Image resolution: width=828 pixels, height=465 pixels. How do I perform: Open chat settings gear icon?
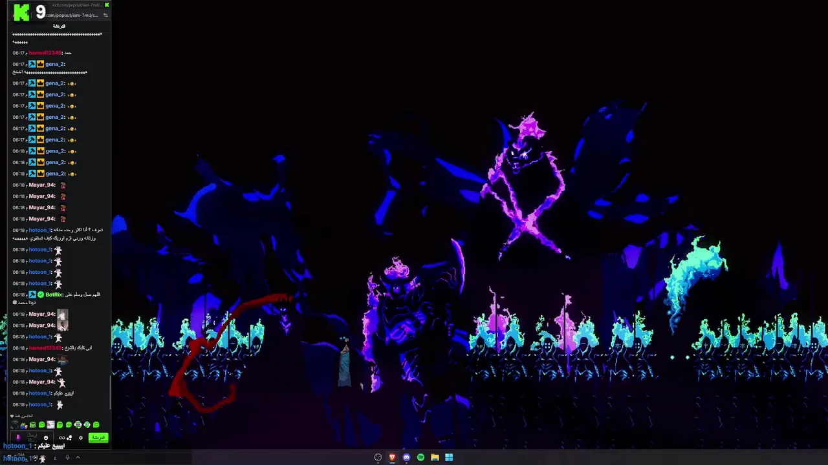click(x=81, y=438)
